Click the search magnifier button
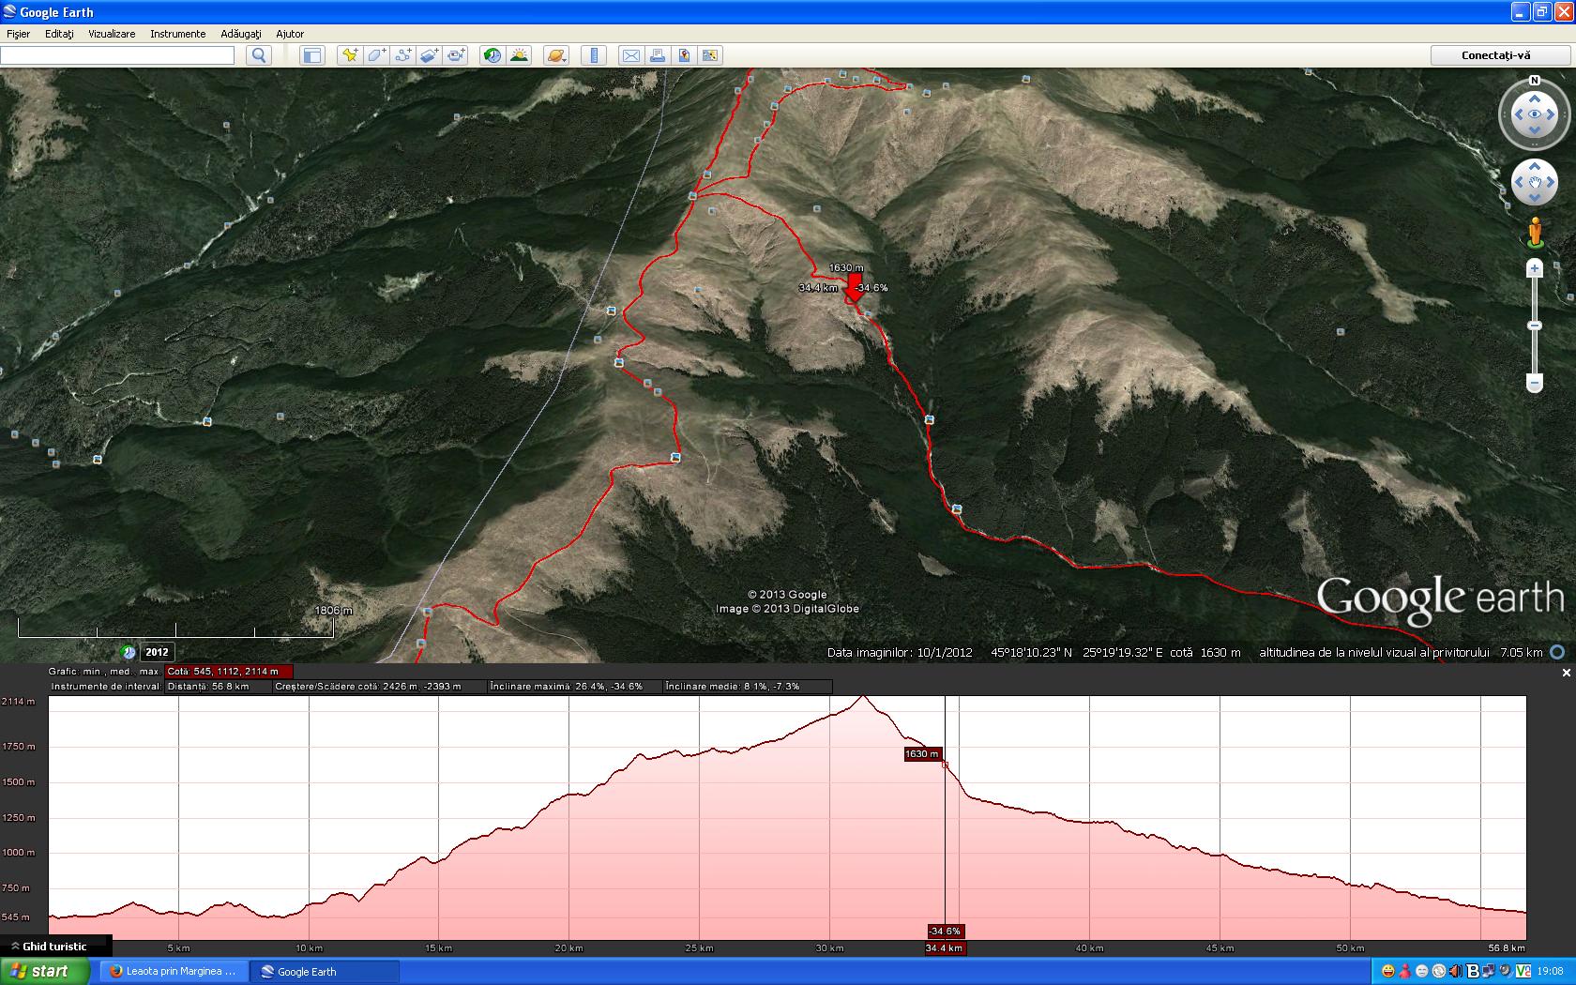The width and height of the screenshot is (1576, 985). coord(259,55)
